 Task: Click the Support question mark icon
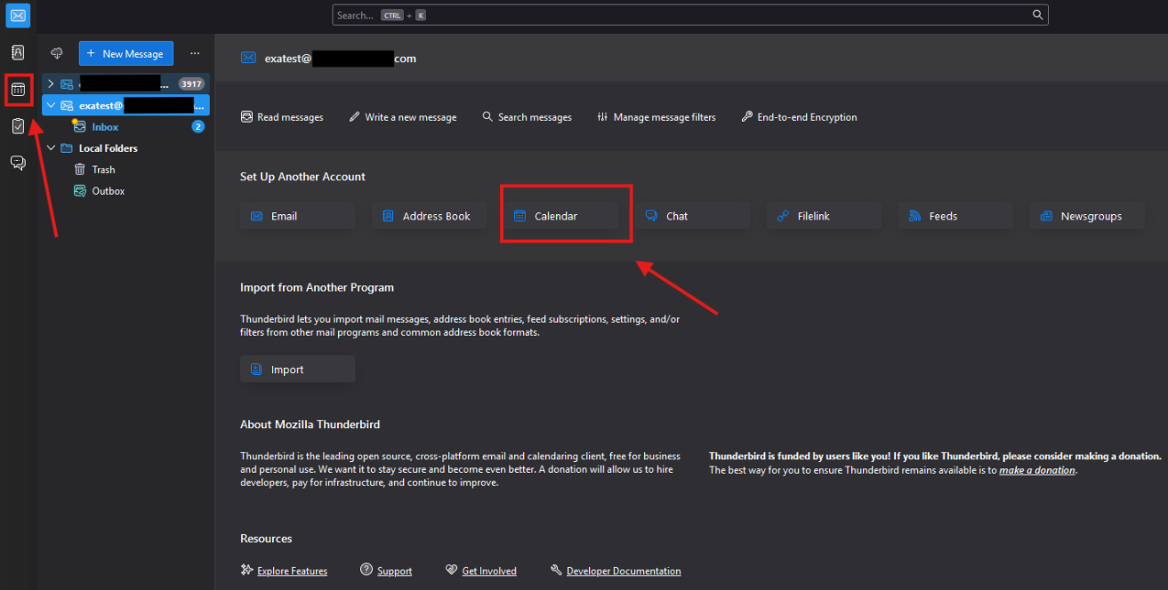coord(367,570)
